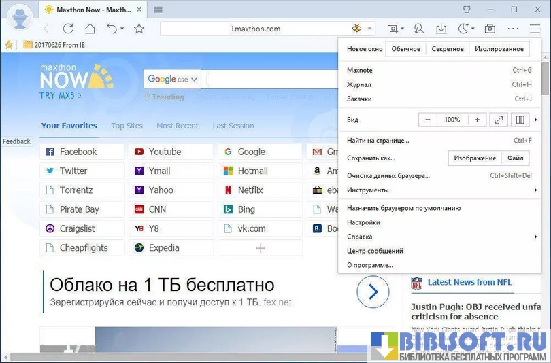Switch to the Top Sites tab
Viewport: 551px width, 363px height.
click(x=127, y=126)
